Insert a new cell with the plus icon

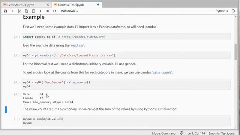(12, 11)
